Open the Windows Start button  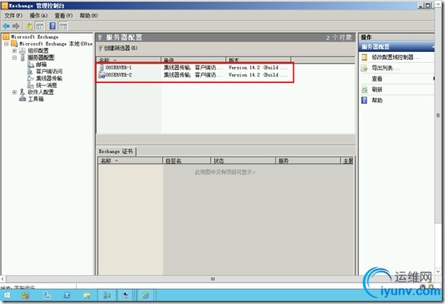tap(7, 295)
